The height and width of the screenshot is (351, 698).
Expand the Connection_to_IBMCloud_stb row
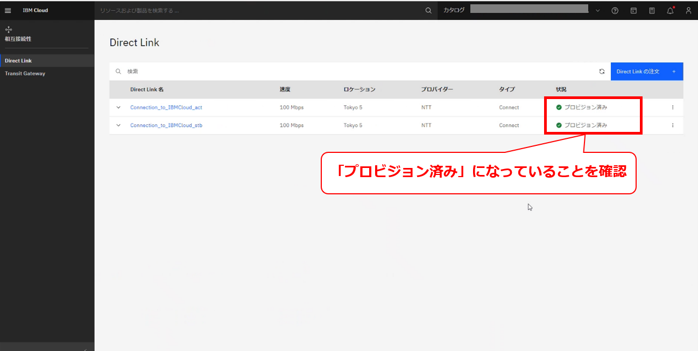click(x=118, y=125)
